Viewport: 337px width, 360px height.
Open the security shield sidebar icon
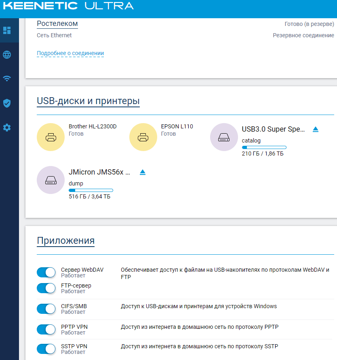pyautogui.click(x=7, y=103)
